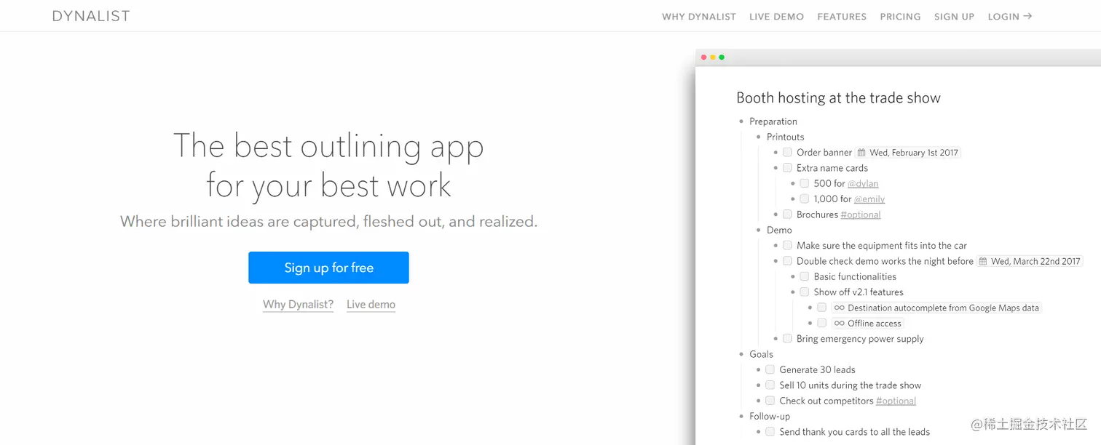Click the Basic functionalities item text
Viewport: 1101px width, 445px height.
click(855, 276)
